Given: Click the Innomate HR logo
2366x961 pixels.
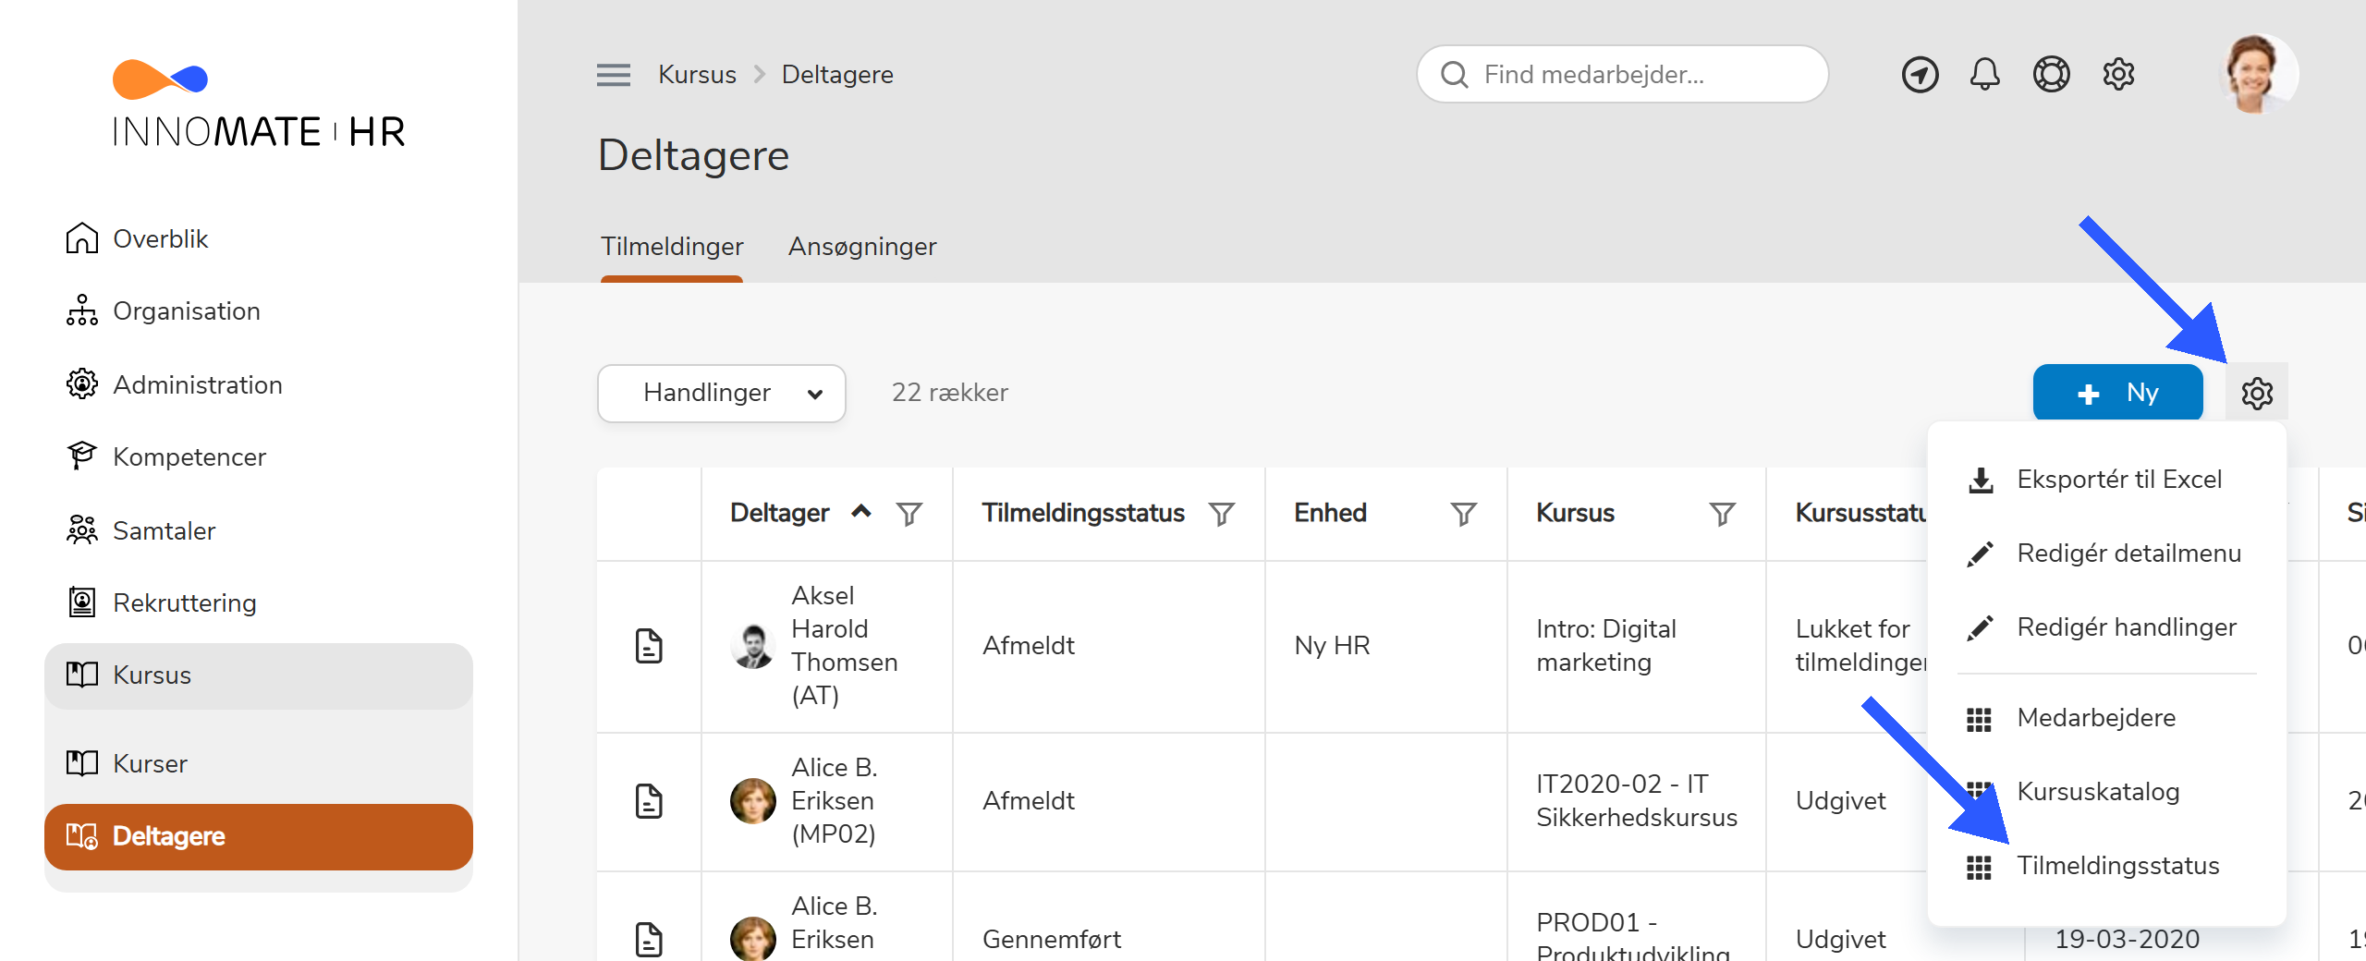Looking at the screenshot, I should coord(259,104).
